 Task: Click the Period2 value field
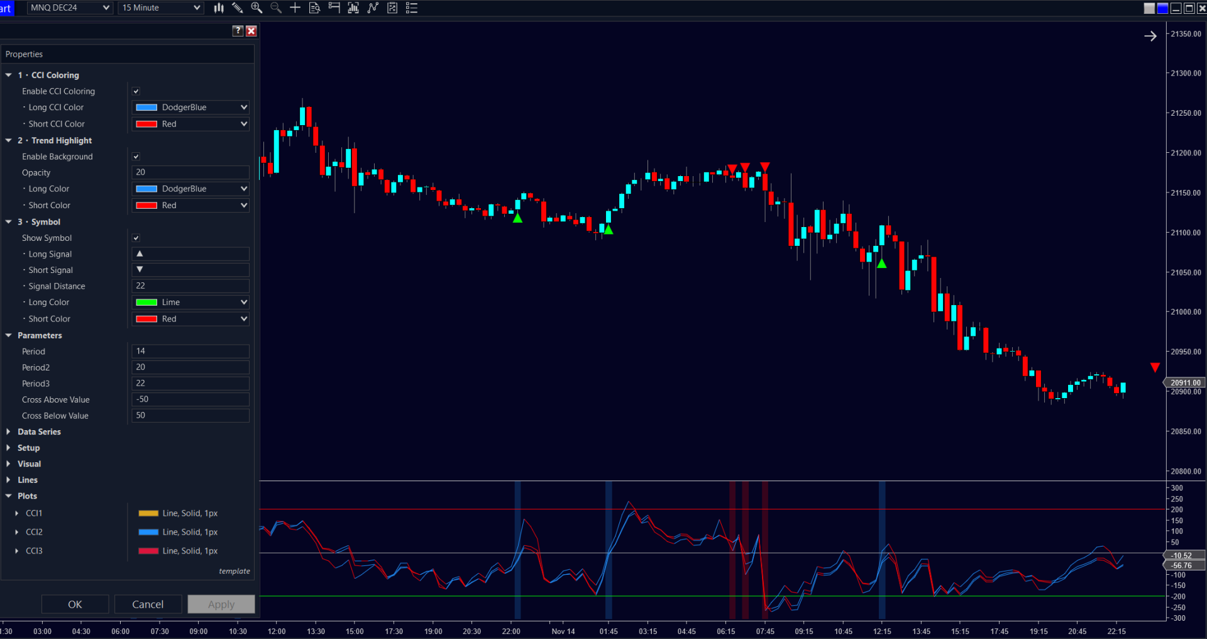coord(190,367)
